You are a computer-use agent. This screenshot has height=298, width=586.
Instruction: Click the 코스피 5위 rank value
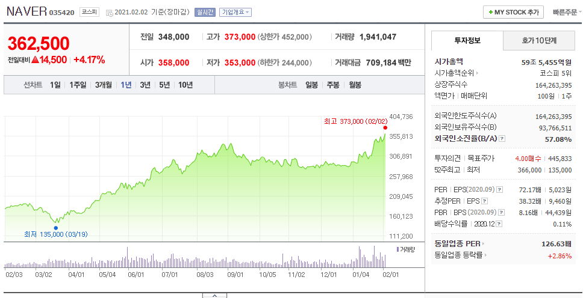coord(556,73)
